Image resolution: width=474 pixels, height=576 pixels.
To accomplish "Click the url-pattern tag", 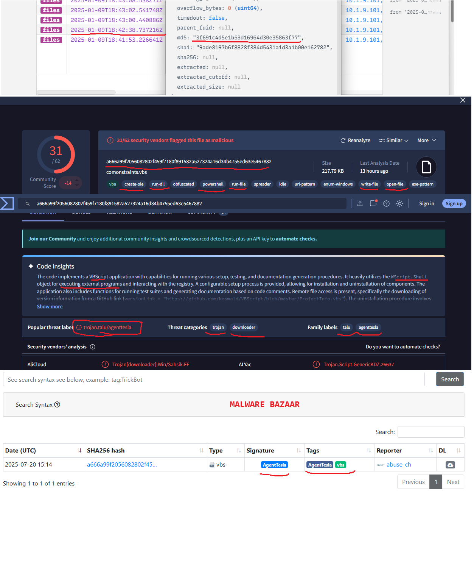I will 305,184.
